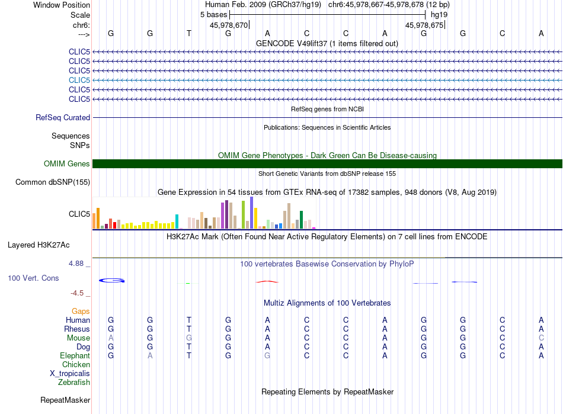Open the RepeatMasker track label
The image size is (563, 414).
(65, 400)
